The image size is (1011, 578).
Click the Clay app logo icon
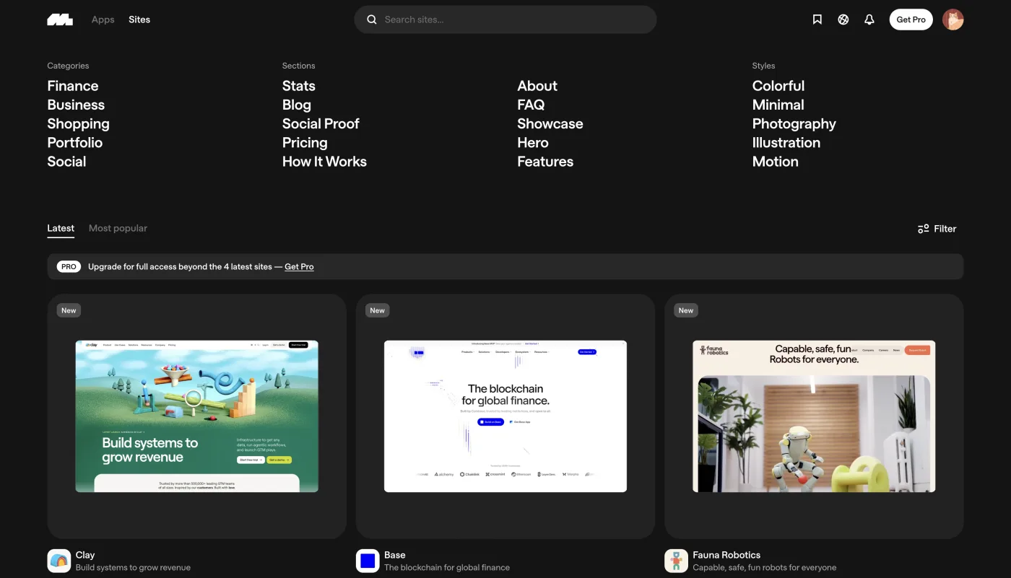point(59,561)
